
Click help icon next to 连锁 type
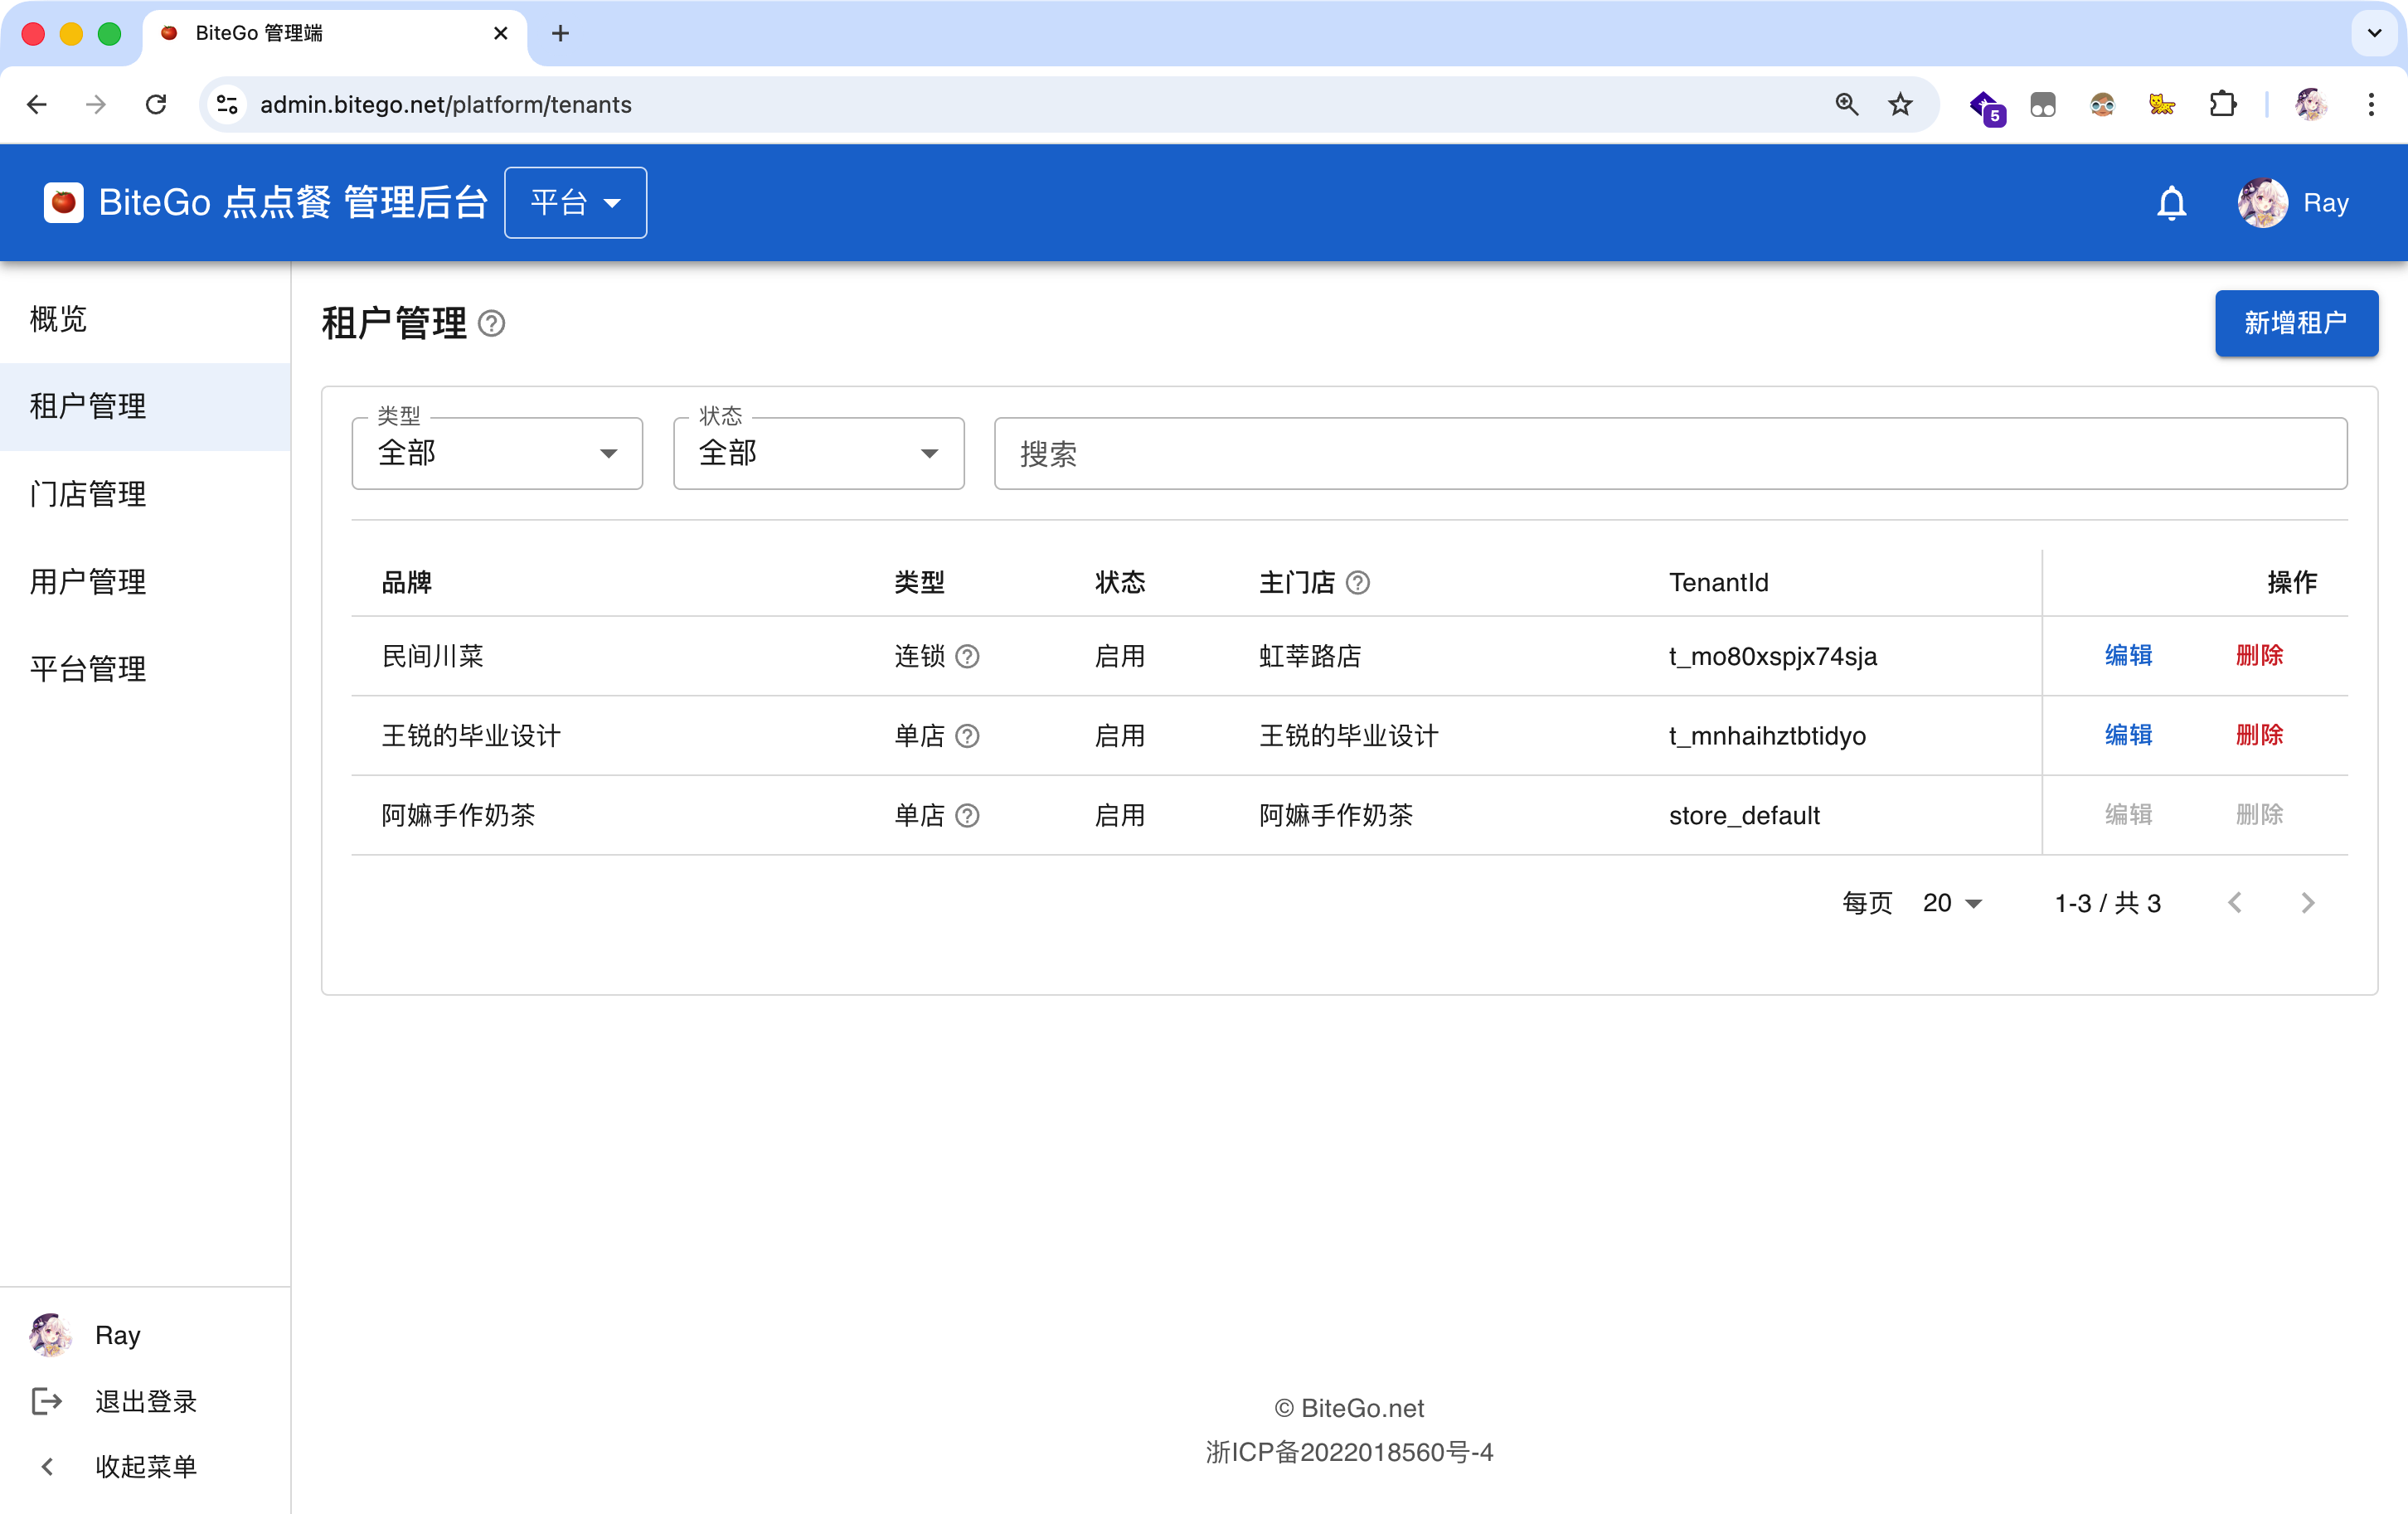point(967,656)
